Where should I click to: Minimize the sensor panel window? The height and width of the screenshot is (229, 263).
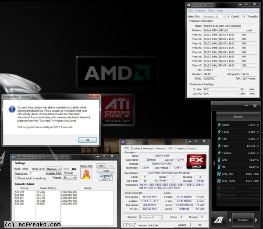246,106
